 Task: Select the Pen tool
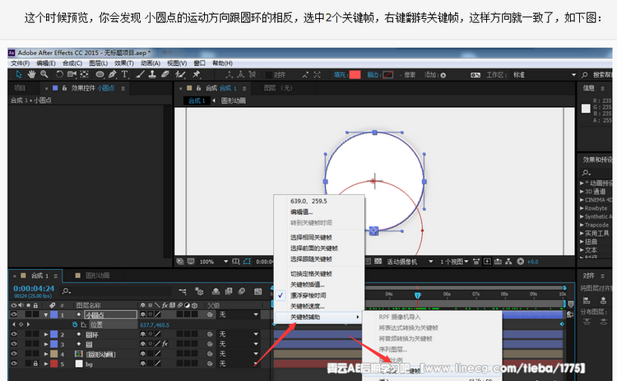coord(113,74)
